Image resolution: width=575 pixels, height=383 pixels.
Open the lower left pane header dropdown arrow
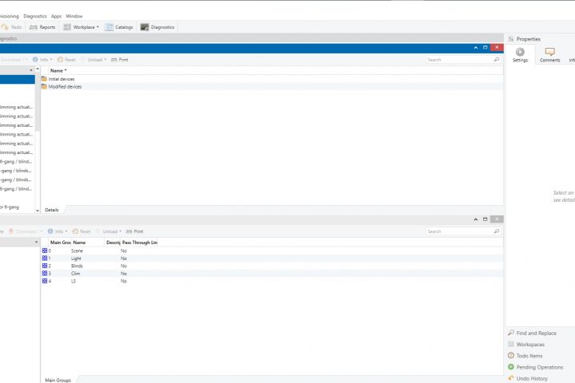point(36,242)
